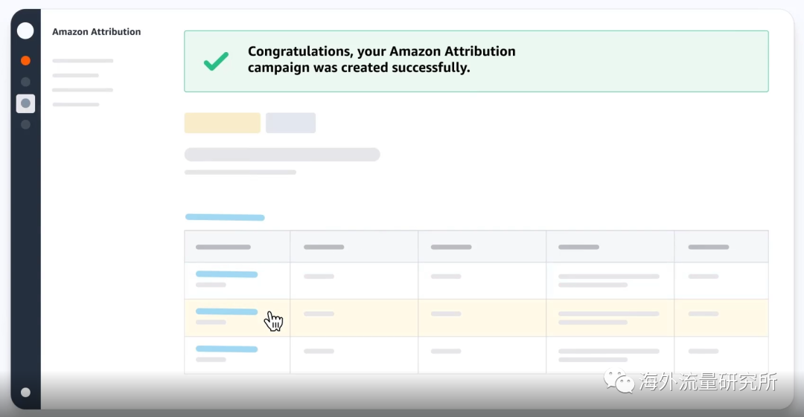Select first placeholder item under Amazon Attribution

point(83,61)
